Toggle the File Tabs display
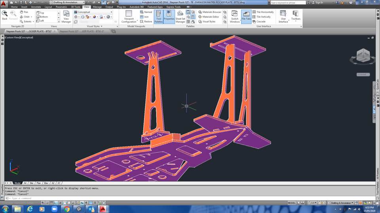Viewport: 380px width, 213px height. click(x=246, y=16)
